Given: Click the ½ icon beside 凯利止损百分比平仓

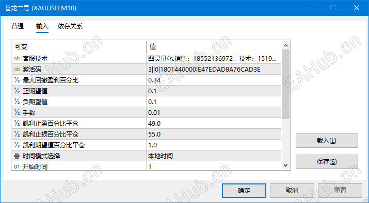Looking at the screenshot, I should 17,134.
